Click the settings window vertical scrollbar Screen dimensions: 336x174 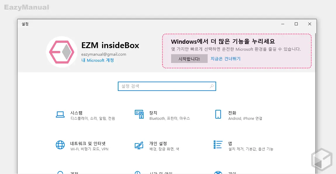[316, 103]
